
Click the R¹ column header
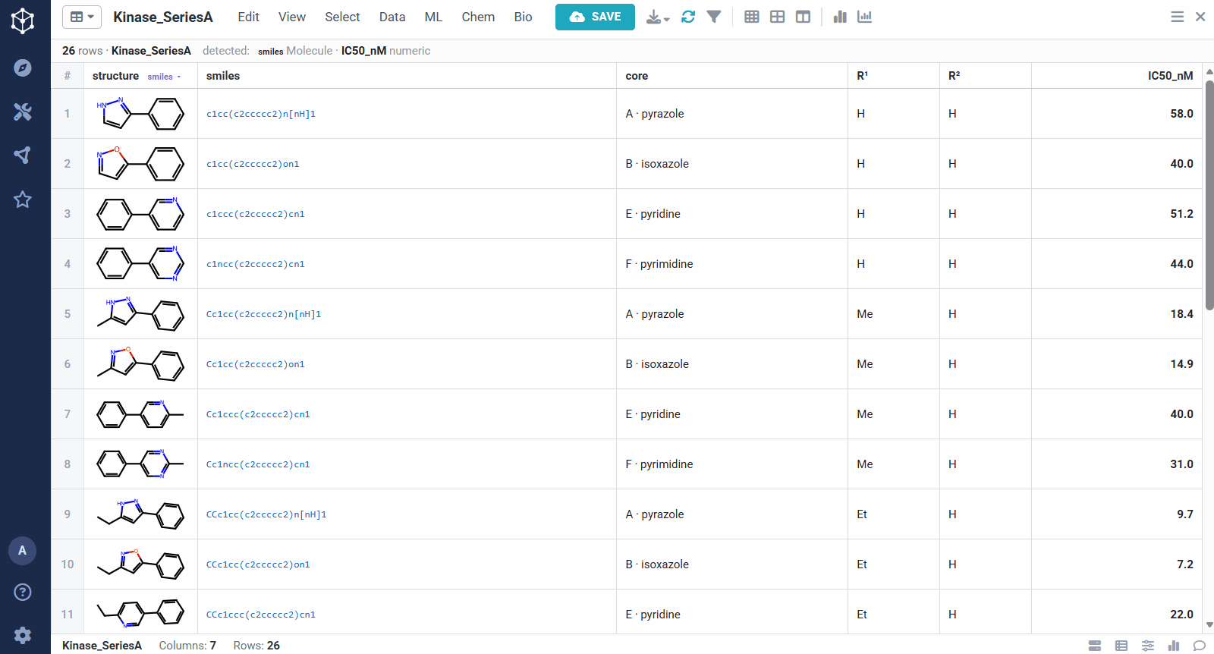[x=894, y=76]
